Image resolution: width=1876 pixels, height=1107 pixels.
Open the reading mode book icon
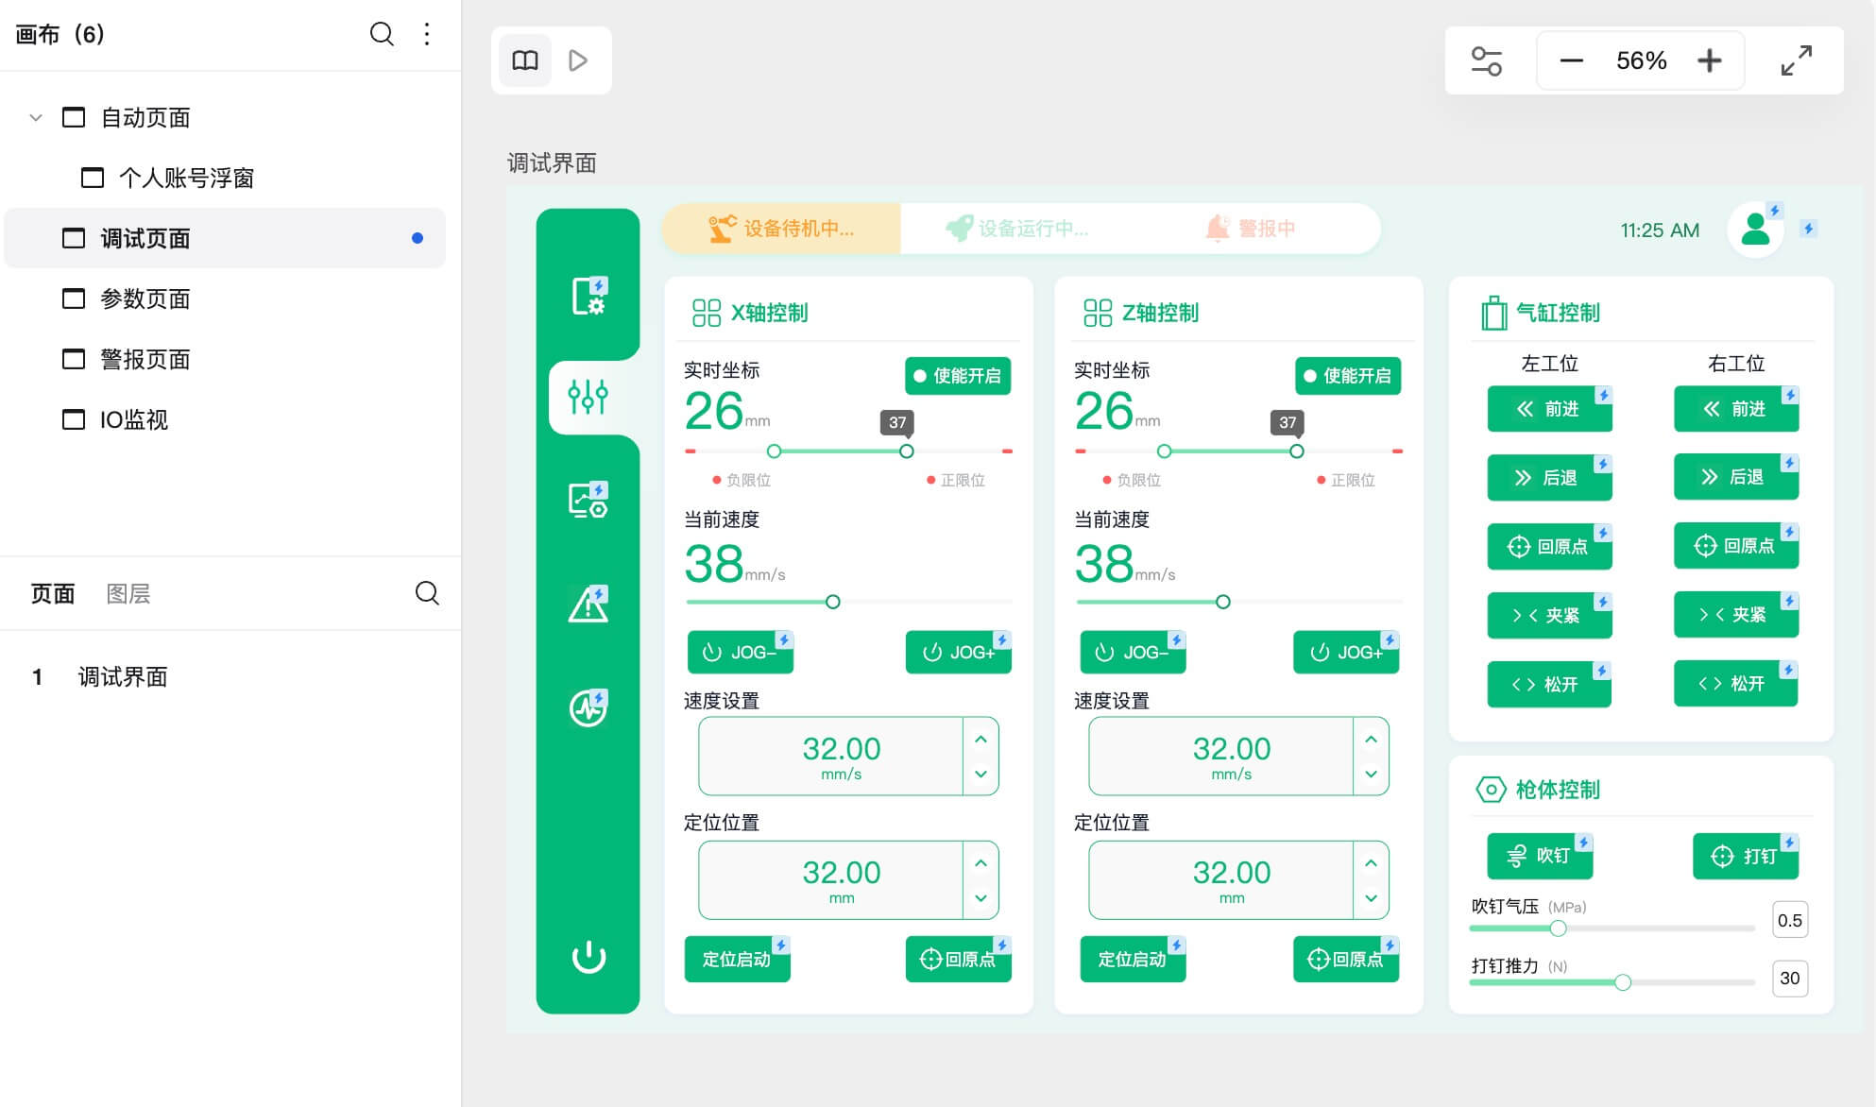coord(524,60)
